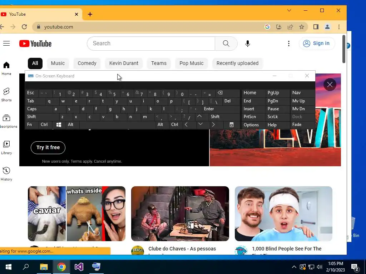Image resolution: width=366 pixels, height=274 pixels.
Task: Toggle left Ctrl key on On-Screen Keyboard
Action: pos(44,125)
